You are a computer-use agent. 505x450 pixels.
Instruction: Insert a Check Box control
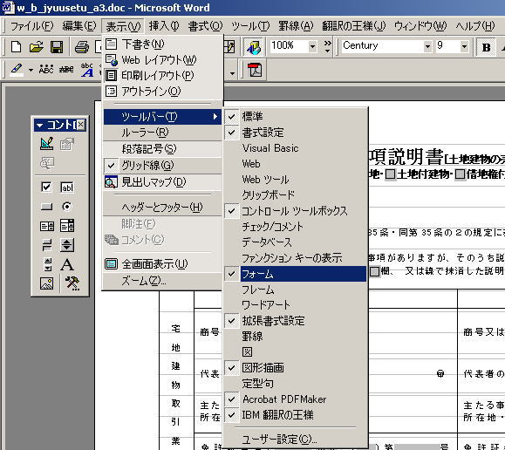tap(46, 187)
